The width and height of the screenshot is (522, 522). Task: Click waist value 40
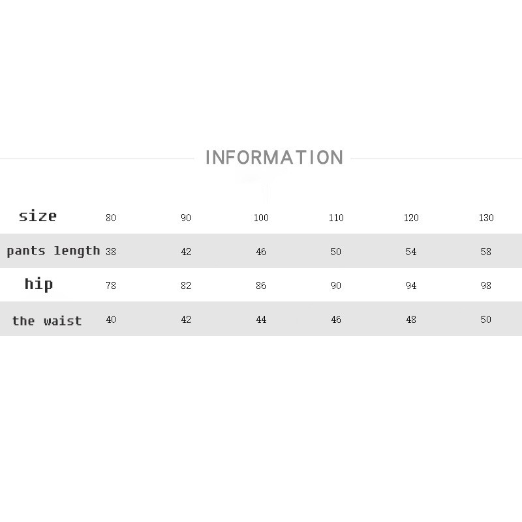click(x=111, y=320)
